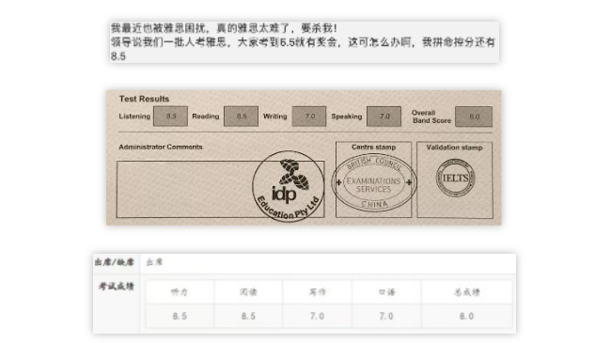The image size is (595, 343).
Task: Click the '听力' column header
Action: point(180,291)
